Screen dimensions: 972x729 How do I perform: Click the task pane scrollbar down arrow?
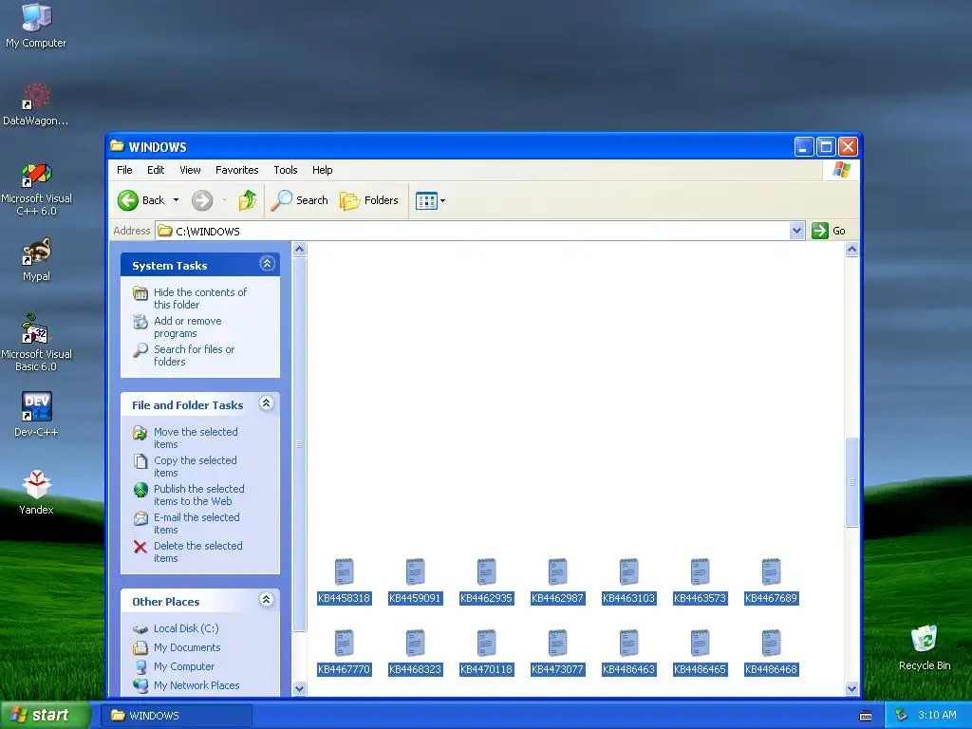click(299, 688)
